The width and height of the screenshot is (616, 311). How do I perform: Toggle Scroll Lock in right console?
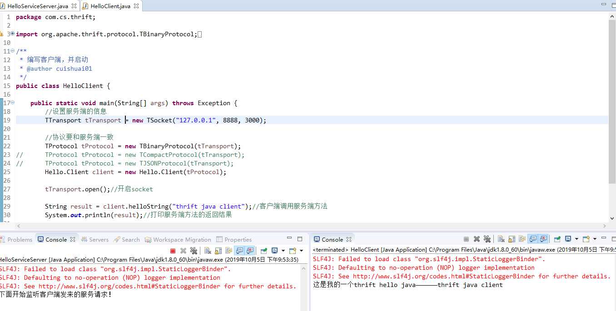pos(512,239)
